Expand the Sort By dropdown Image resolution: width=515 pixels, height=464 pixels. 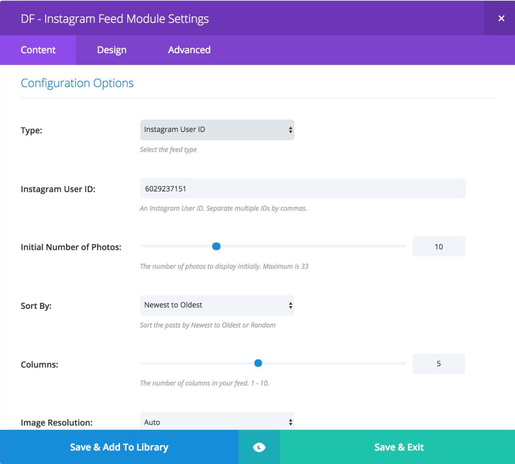coord(217,305)
